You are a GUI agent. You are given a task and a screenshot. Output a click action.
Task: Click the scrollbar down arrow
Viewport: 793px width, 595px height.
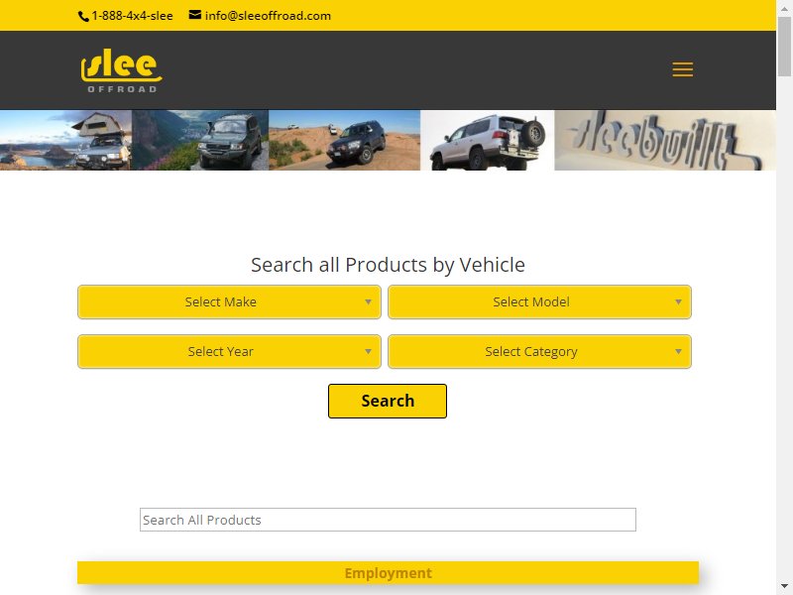coord(784,587)
